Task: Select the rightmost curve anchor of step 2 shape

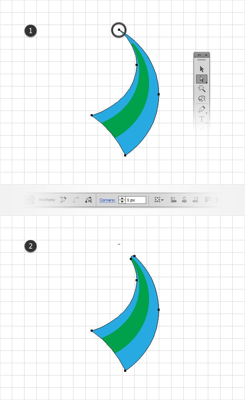Action: tap(158, 310)
